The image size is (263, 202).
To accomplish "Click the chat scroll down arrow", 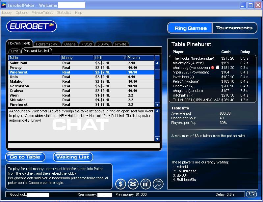I will tap(157, 139).
